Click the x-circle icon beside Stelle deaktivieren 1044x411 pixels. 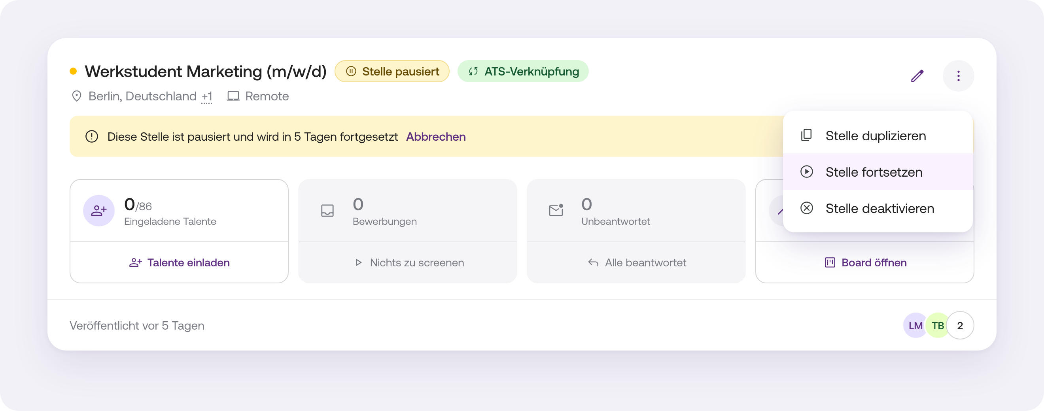coord(806,208)
